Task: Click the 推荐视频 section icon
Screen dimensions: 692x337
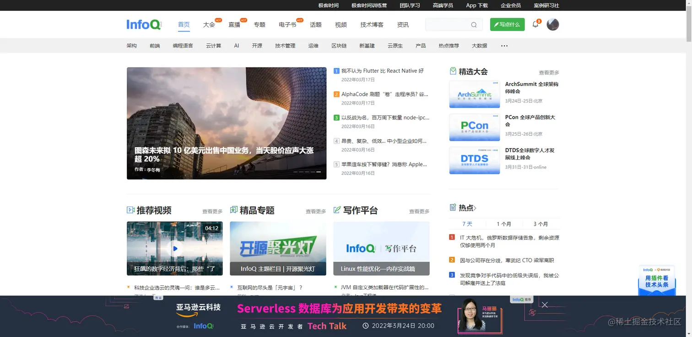Action: [130, 210]
